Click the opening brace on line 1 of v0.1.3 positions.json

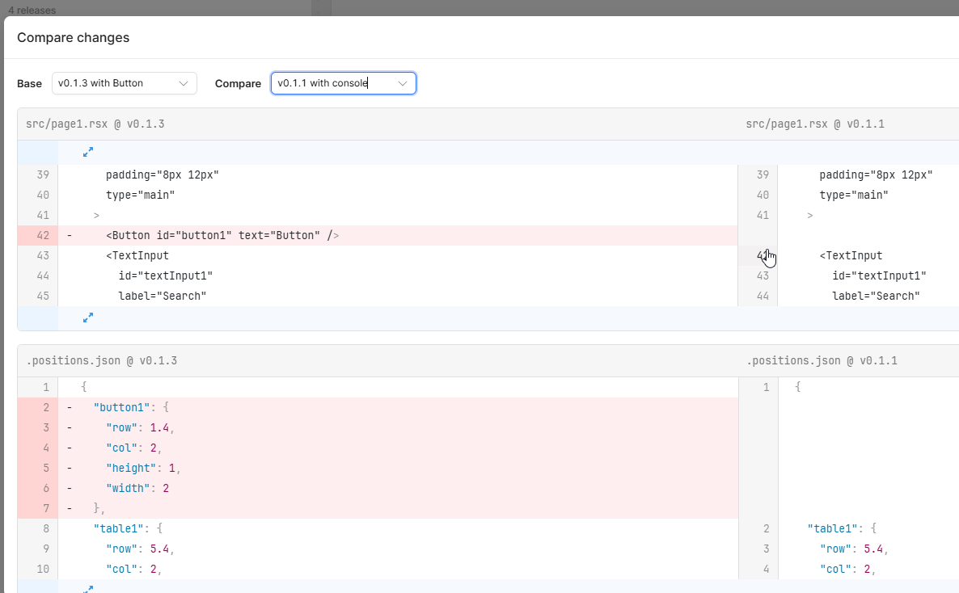(x=84, y=387)
